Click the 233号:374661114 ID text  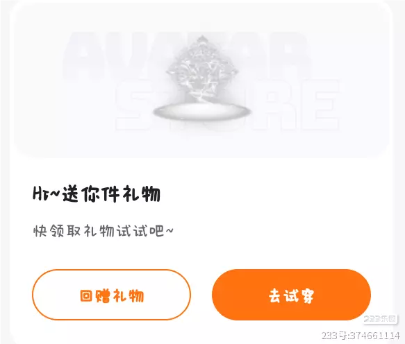(361, 336)
